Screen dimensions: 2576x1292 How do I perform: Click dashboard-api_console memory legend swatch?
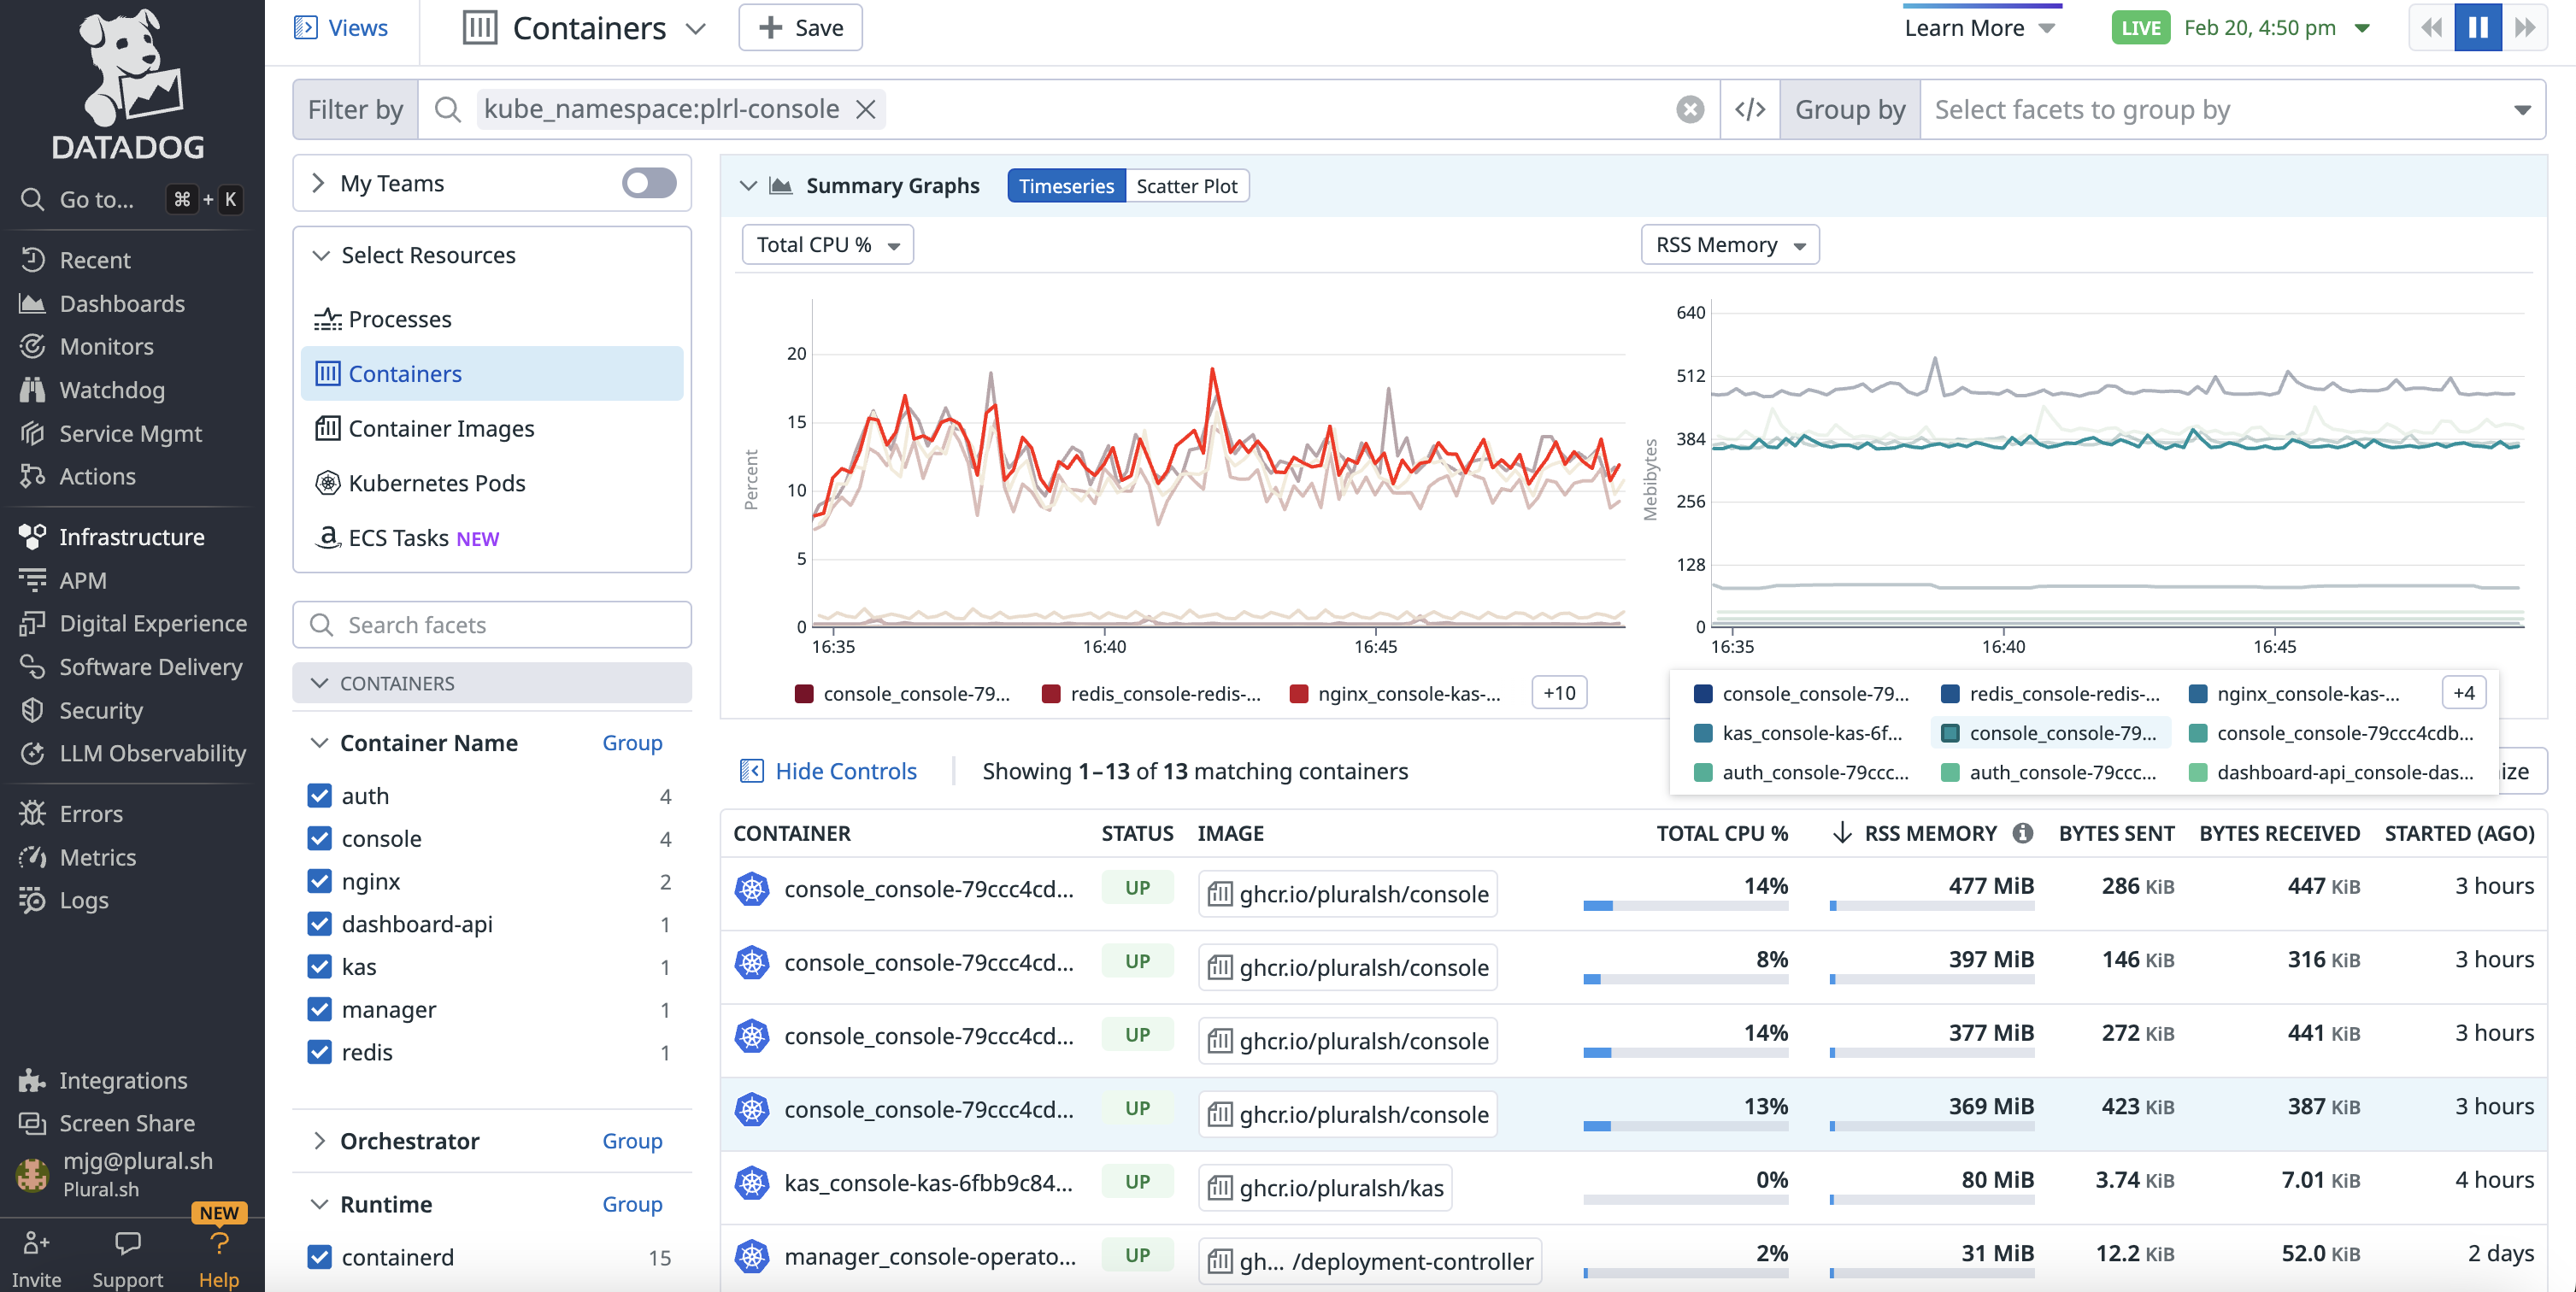tap(2198, 773)
